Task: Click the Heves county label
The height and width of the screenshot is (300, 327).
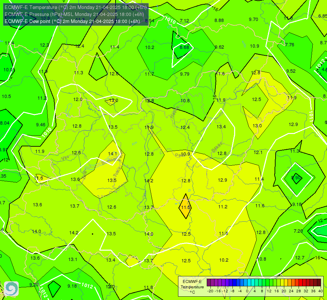Action: click(x=175, y=112)
